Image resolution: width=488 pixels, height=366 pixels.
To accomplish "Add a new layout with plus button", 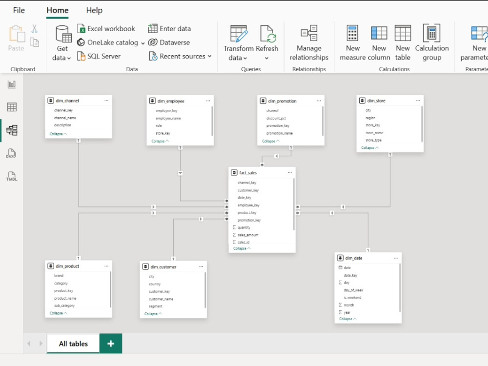I will tap(111, 344).
